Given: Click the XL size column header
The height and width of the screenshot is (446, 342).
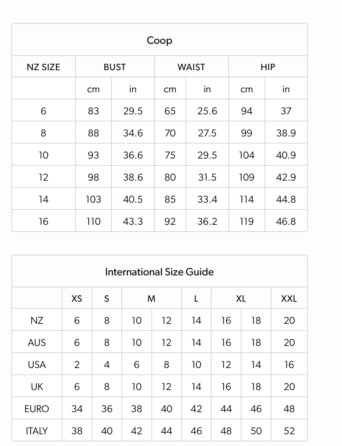Looking at the screenshot, I should point(241,299).
